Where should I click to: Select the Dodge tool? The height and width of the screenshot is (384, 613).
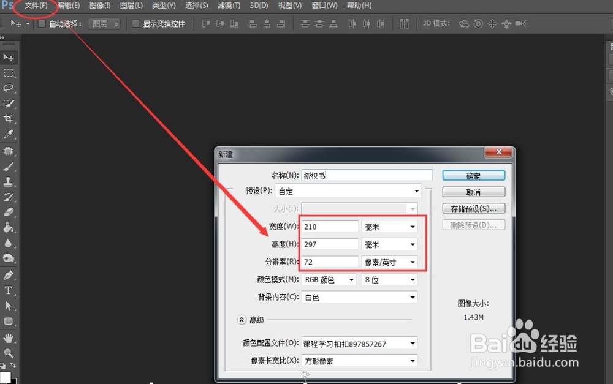click(x=8, y=258)
